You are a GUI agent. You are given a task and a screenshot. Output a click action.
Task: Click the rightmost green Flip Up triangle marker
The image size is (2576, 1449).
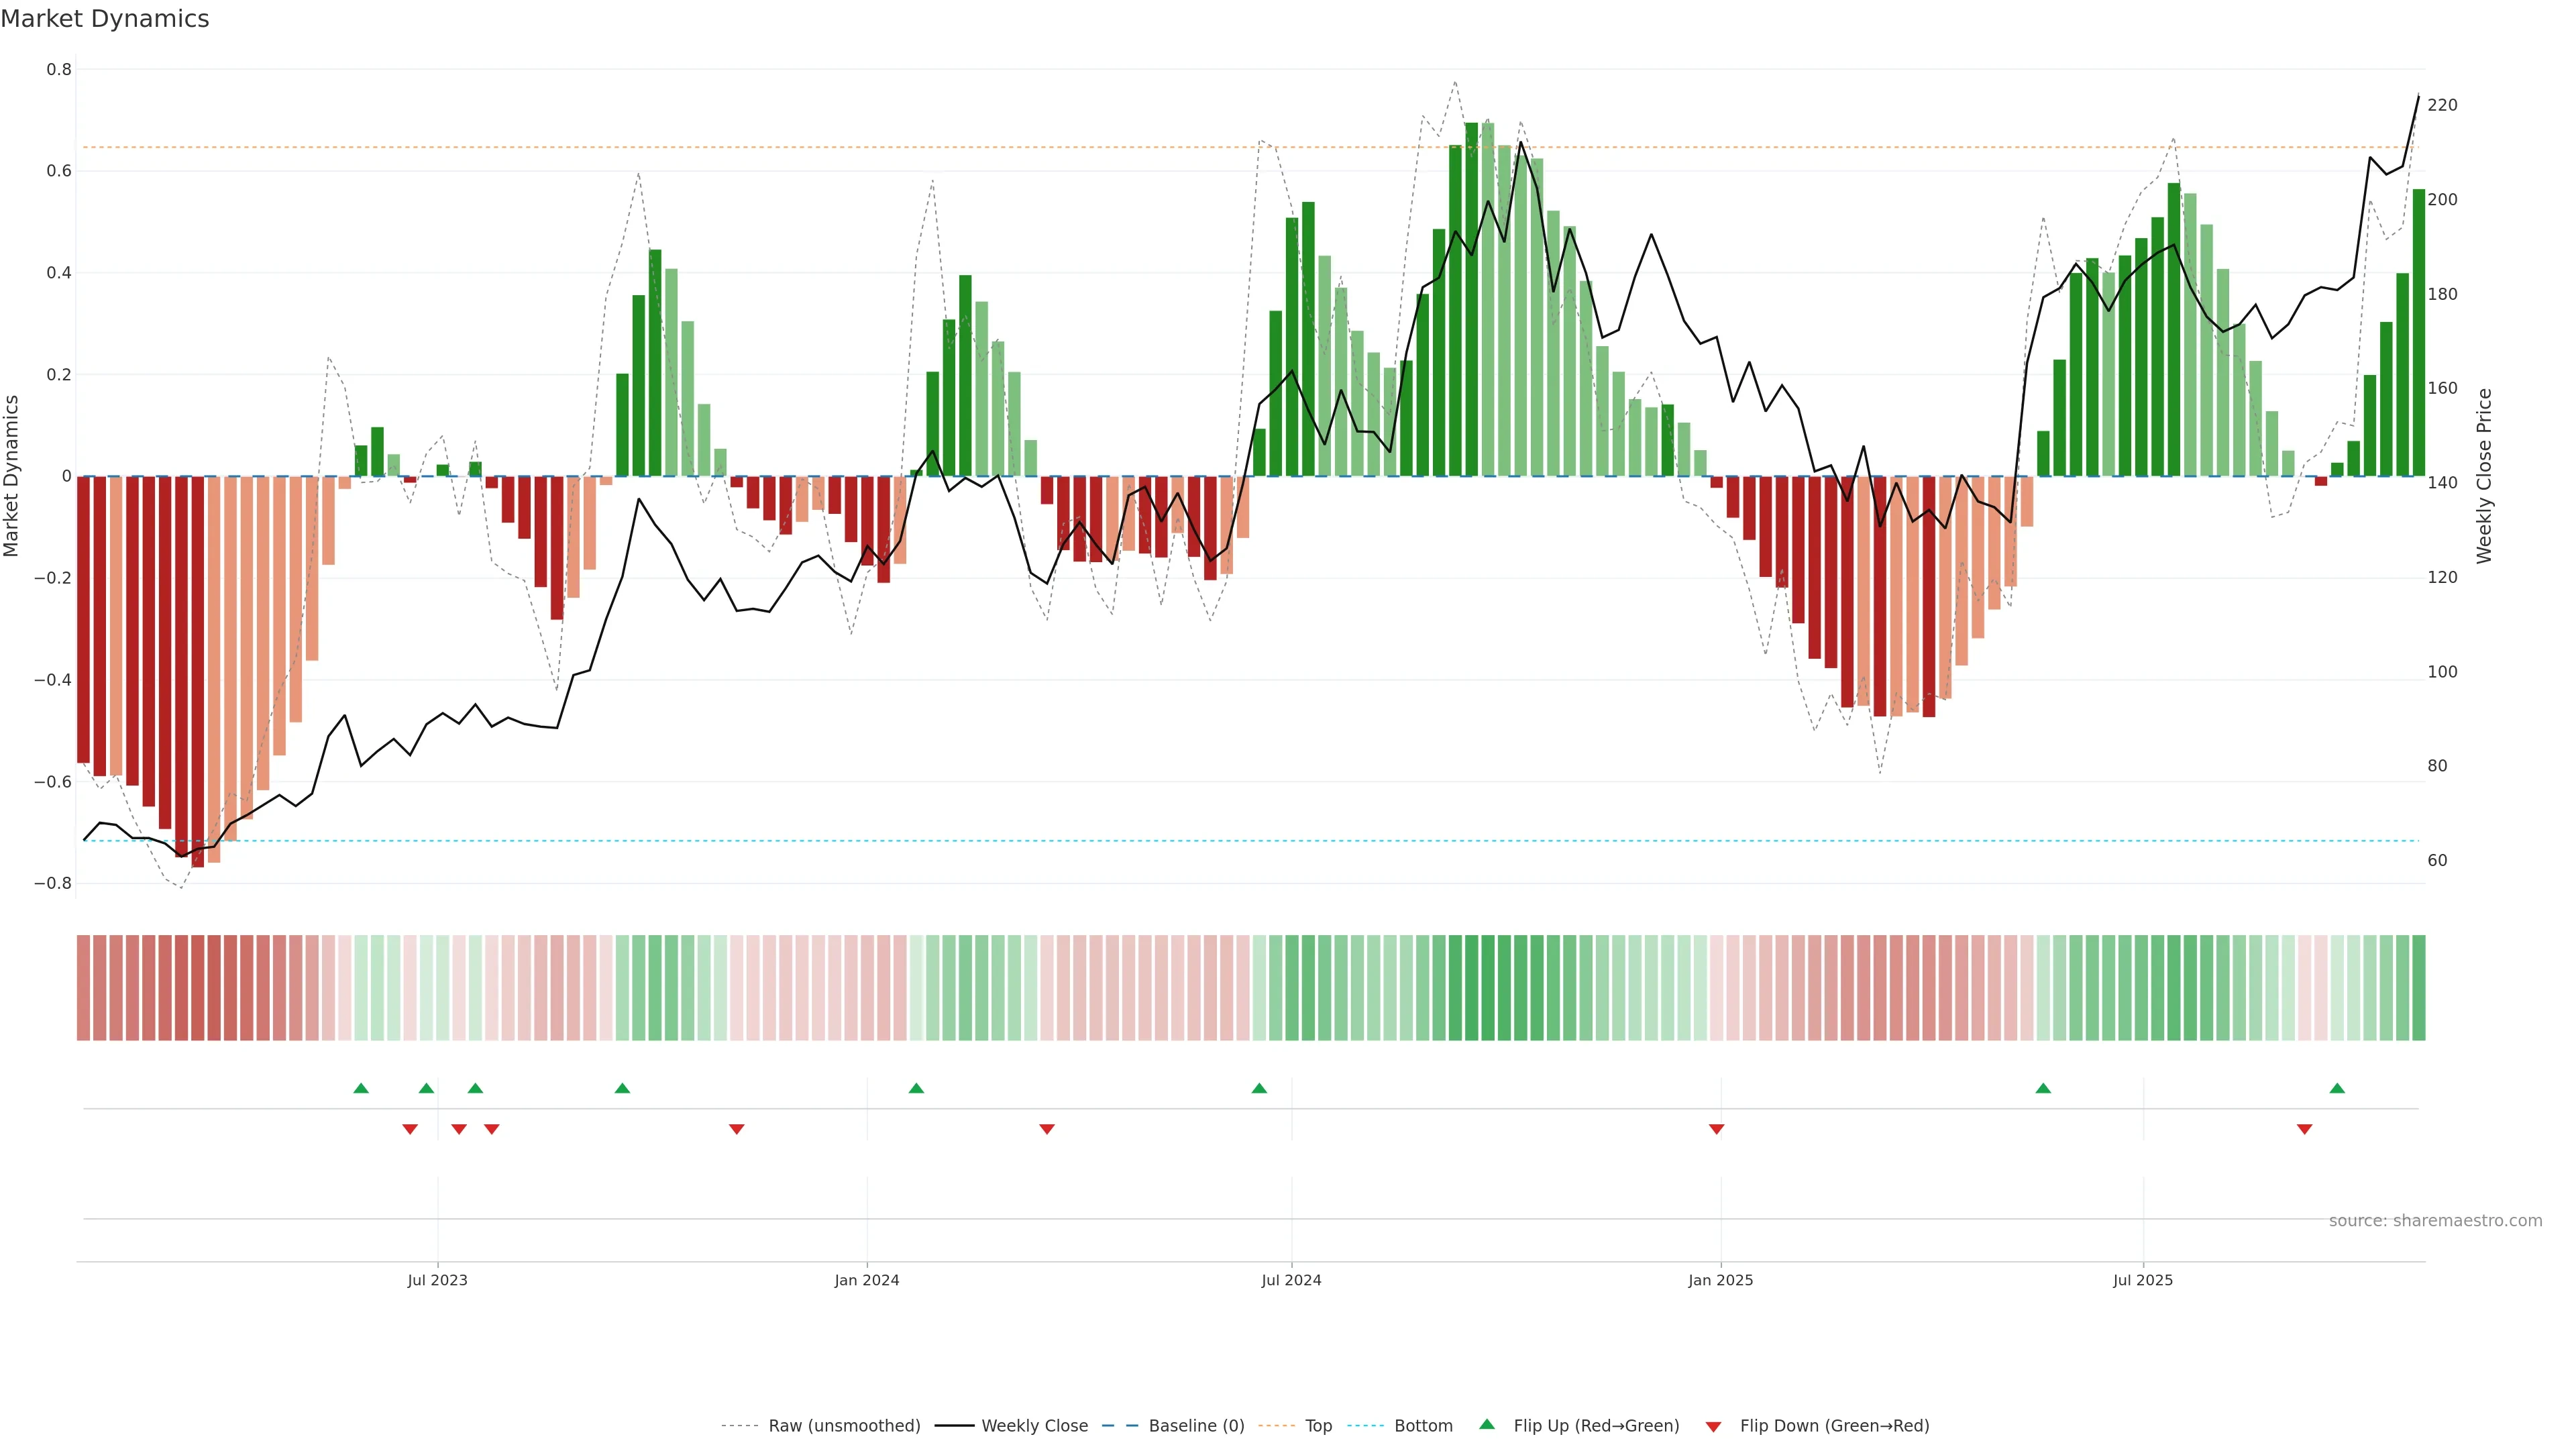click(x=2337, y=1088)
